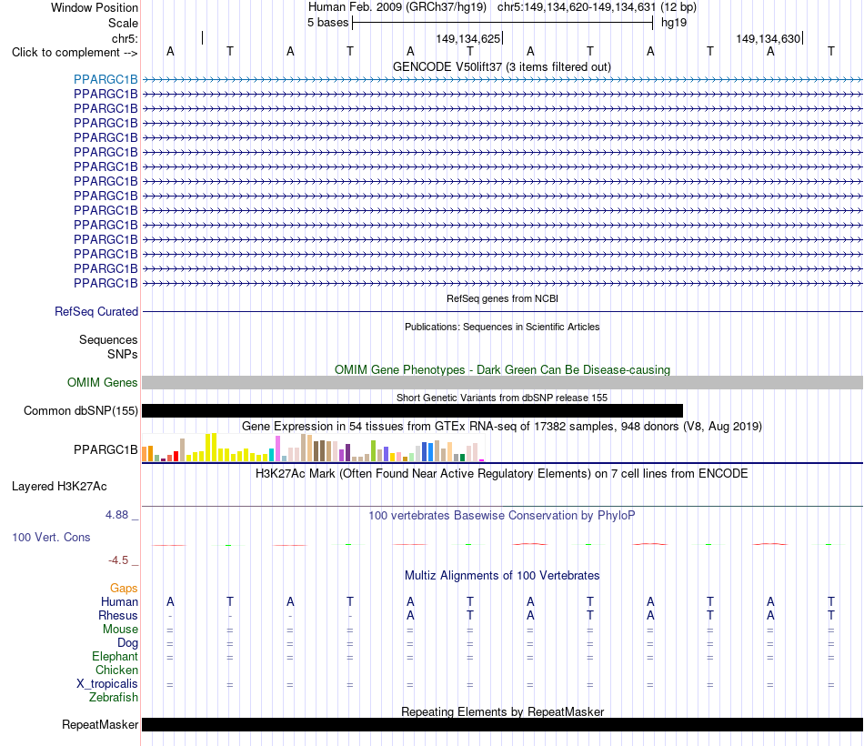Viewport: 864px width, 746px height.
Task: Click the Dog alignment row label
Action: [127, 643]
